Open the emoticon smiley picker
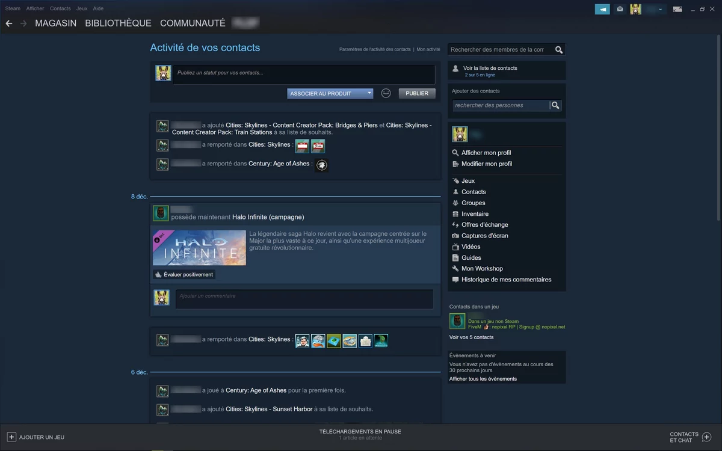Image resolution: width=722 pixels, height=451 pixels. [x=386, y=93]
